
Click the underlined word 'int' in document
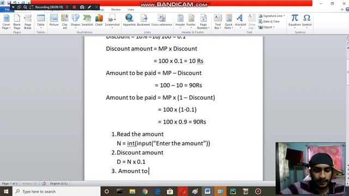pyautogui.click(x=131, y=143)
